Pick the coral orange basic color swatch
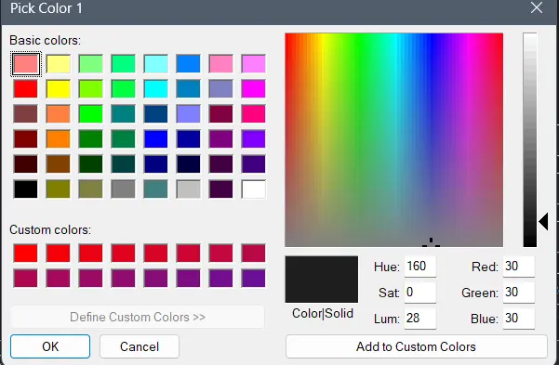This screenshot has width=559, height=365. click(58, 114)
